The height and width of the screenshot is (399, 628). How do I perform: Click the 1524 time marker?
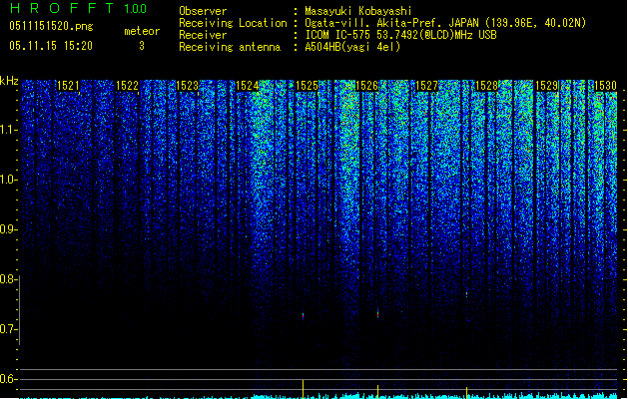coord(248,86)
